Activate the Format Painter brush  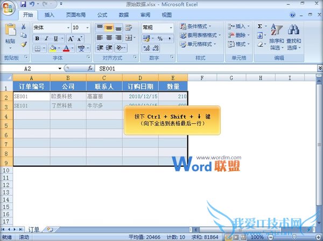point(24,44)
